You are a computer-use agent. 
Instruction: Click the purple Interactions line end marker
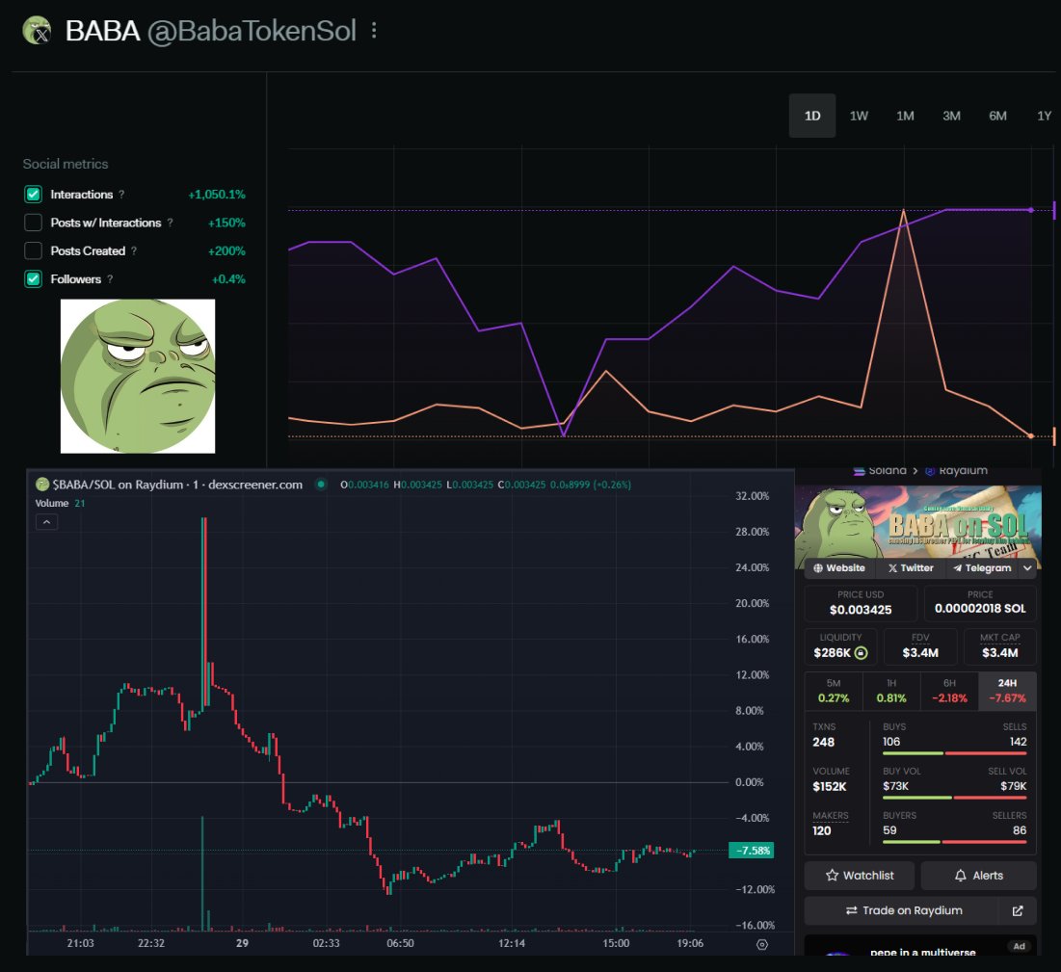[1031, 210]
